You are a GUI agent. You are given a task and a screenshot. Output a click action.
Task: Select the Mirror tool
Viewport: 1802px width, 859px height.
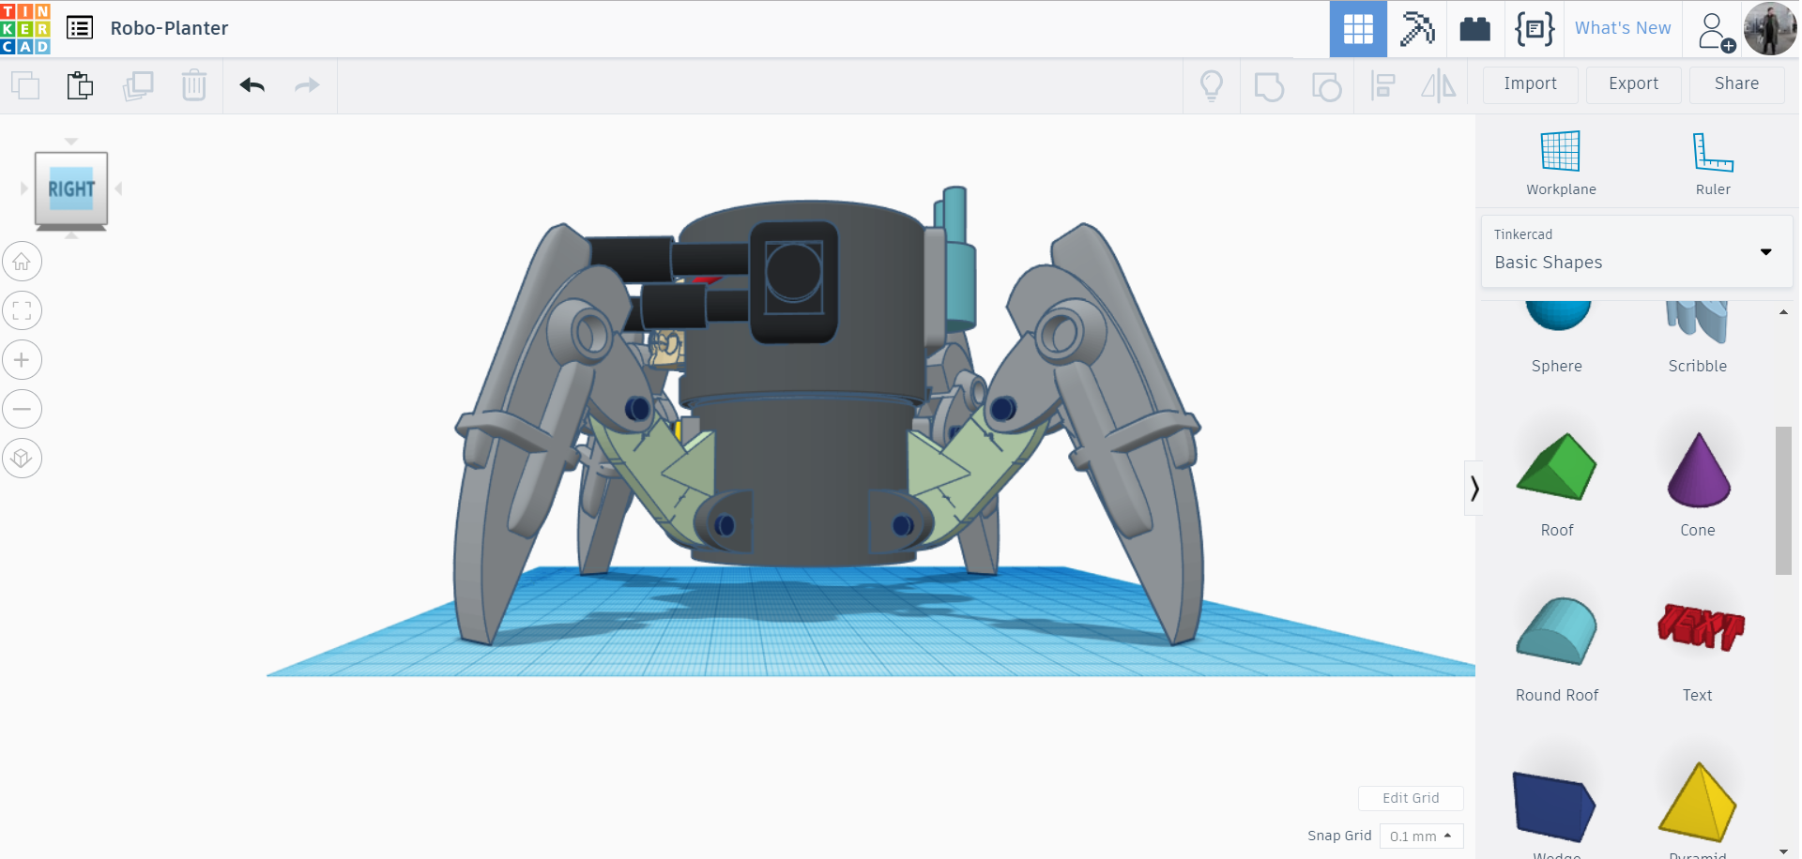point(1438,86)
